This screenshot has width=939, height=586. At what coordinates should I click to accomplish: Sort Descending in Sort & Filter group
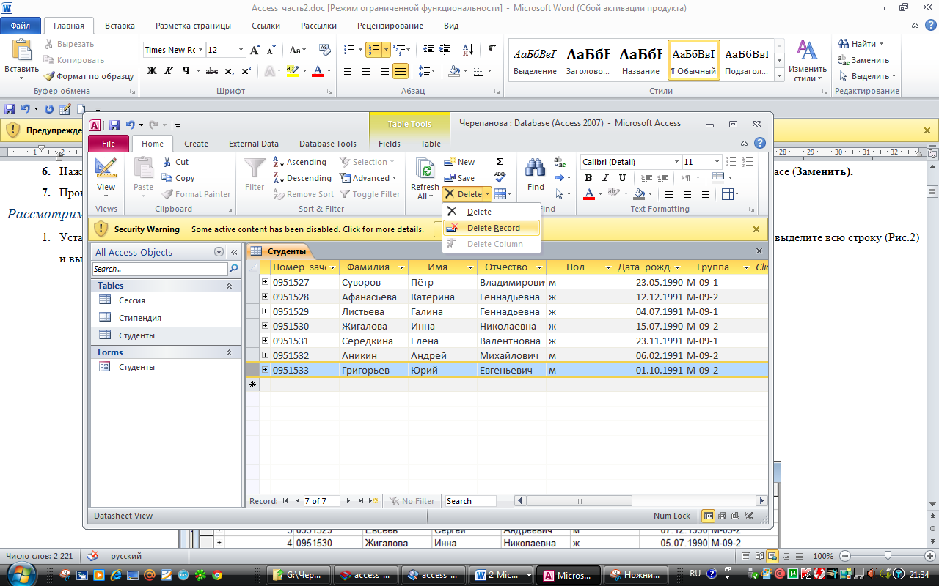(302, 178)
